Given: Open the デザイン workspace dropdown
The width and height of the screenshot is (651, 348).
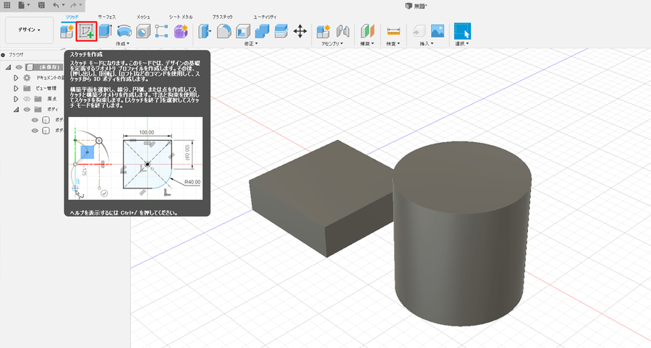Looking at the screenshot, I should (29, 30).
